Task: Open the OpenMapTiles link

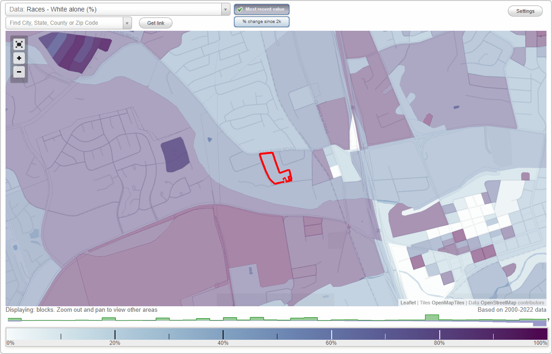Action: coord(448,303)
